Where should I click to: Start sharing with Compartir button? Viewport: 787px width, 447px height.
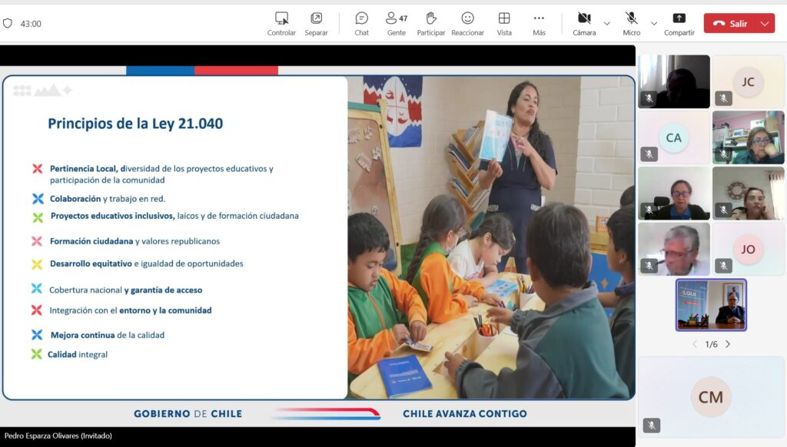point(679,23)
